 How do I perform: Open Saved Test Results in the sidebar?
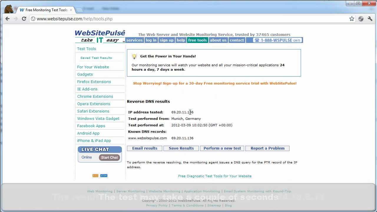coord(96,58)
